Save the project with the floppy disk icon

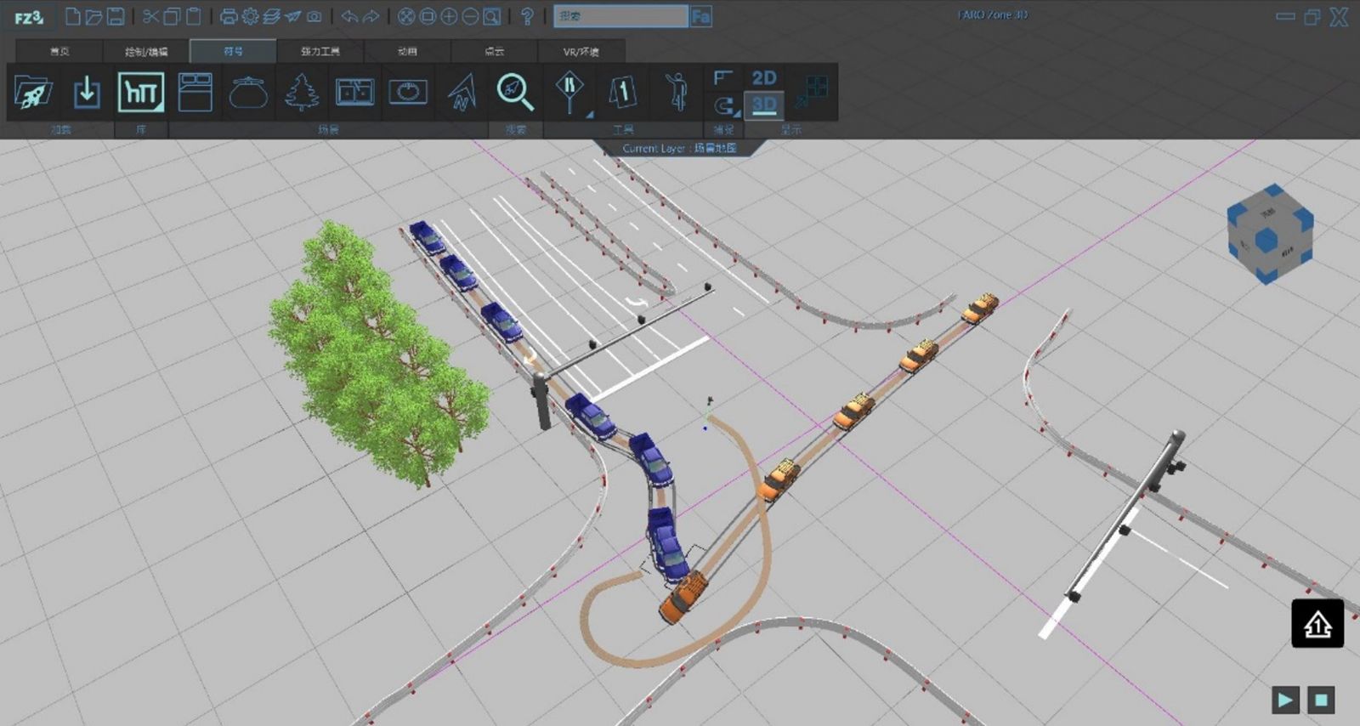click(116, 16)
